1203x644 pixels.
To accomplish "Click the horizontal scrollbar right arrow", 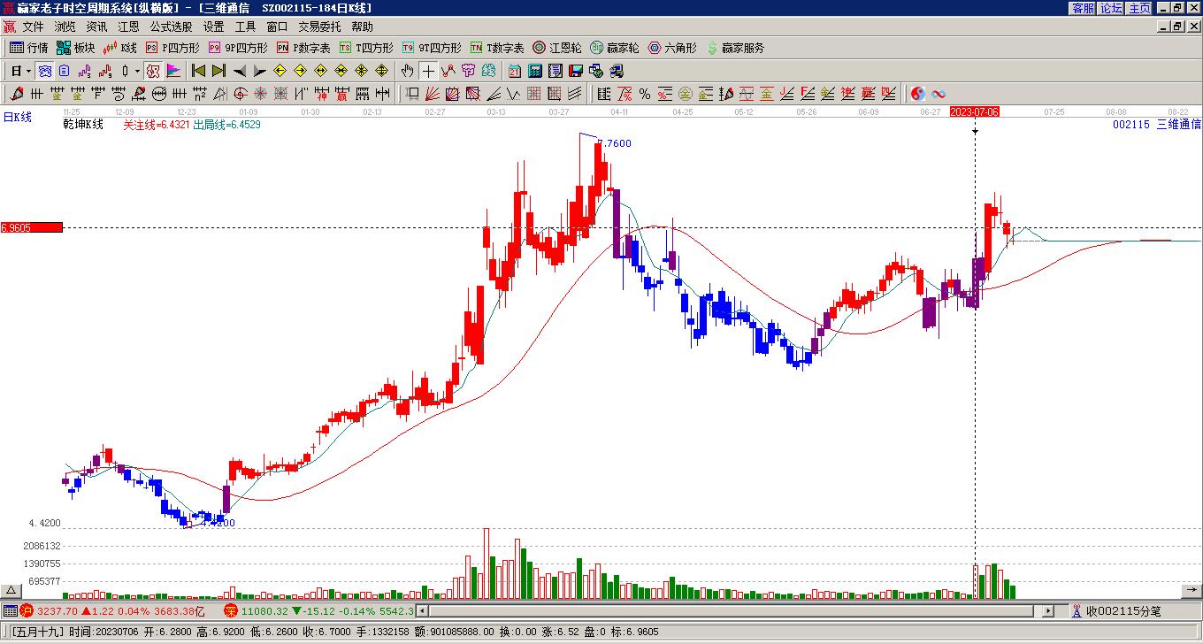I will (1048, 610).
